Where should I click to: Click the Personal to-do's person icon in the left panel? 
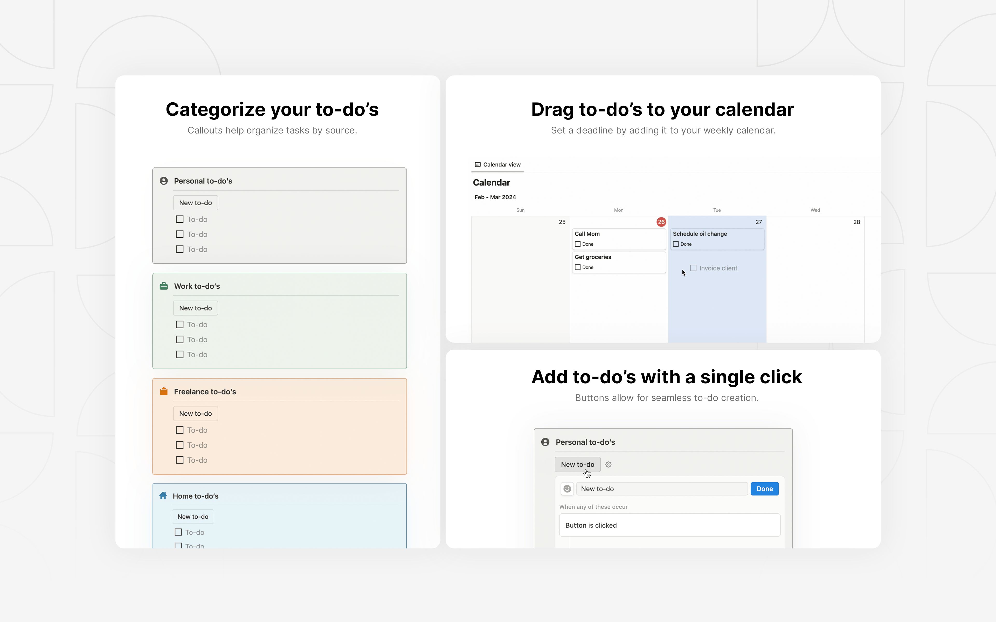point(164,181)
